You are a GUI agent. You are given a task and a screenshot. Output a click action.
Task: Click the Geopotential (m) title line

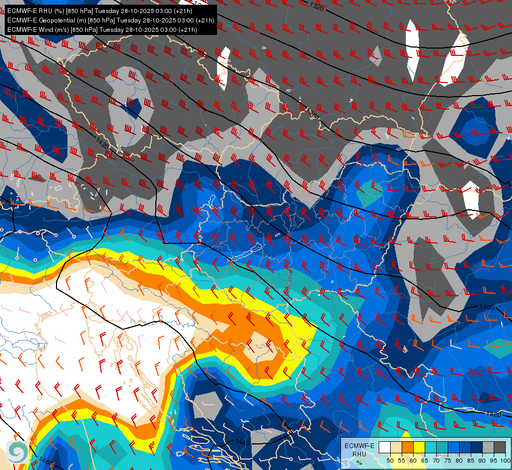tap(111, 20)
